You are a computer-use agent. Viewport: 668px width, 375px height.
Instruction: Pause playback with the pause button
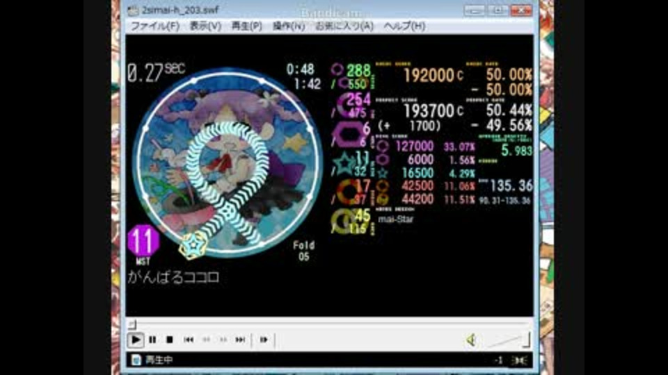point(152,340)
